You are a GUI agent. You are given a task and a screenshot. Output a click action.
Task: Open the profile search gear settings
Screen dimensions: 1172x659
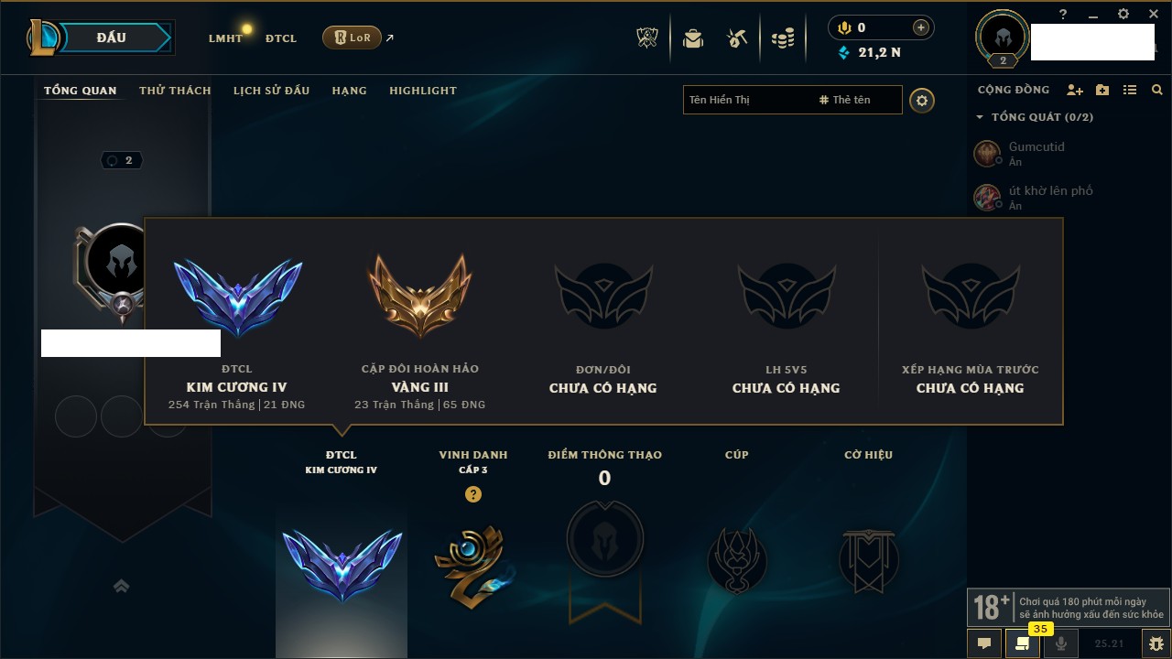922,100
